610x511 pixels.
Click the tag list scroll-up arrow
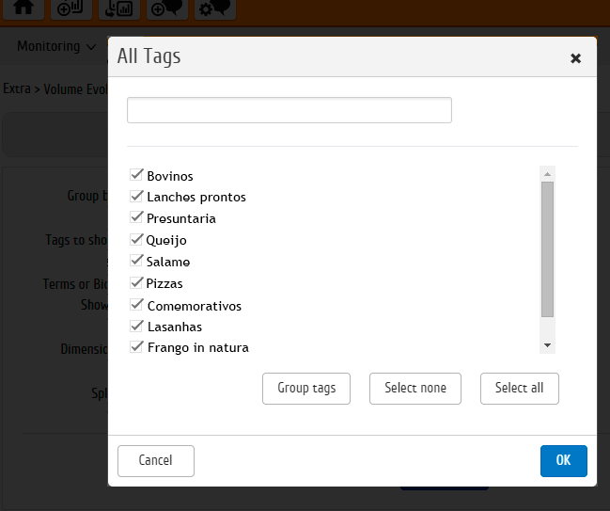coord(547,173)
